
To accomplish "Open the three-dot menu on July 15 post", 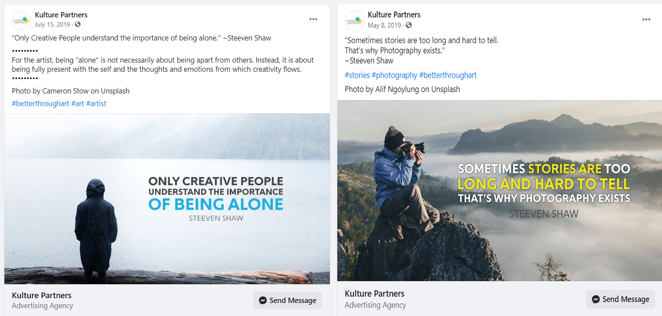I will tap(313, 19).
